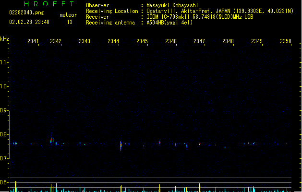Screen dimensions: 302x192
Task: Click the 'Observer' label
Action: pos(97,5)
